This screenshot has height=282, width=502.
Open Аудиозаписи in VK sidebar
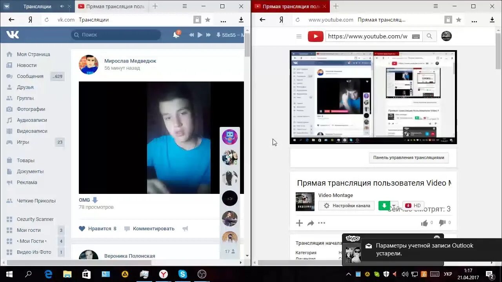tap(32, 120)
